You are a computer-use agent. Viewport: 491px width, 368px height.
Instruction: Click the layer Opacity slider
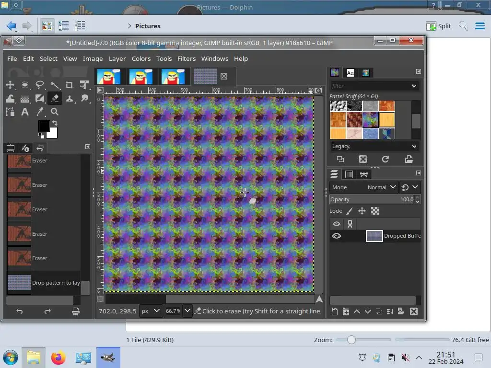372,199
